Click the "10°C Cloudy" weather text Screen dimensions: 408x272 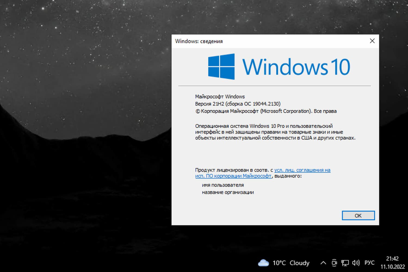[291, 263]
